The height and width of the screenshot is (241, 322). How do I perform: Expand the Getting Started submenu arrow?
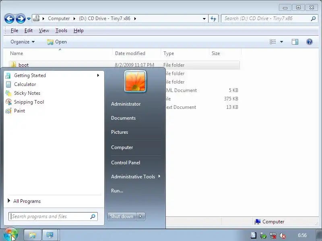[98, 76]
